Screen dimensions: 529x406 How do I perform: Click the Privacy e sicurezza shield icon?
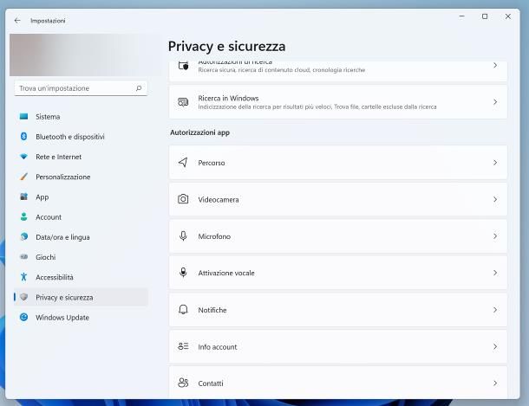point(23,297)
